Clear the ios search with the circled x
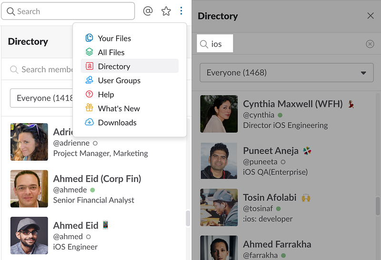This screenshot has height=260, width=381. click(x=370, y=44)
